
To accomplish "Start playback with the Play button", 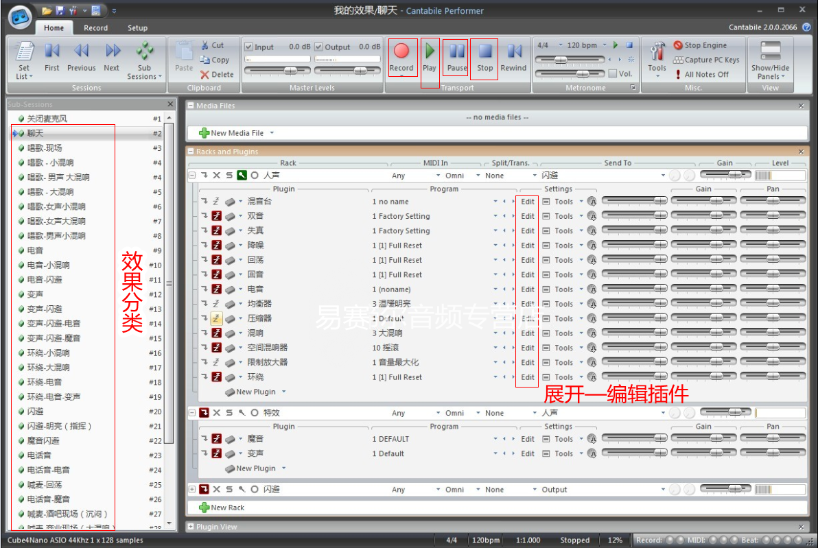I will tap(430, 58).
